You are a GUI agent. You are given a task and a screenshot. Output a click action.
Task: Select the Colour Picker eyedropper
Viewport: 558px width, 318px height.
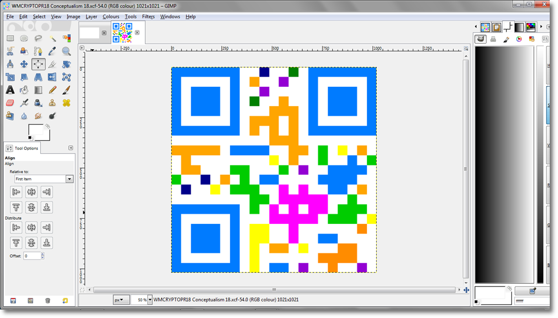click(x=52, y=51)
